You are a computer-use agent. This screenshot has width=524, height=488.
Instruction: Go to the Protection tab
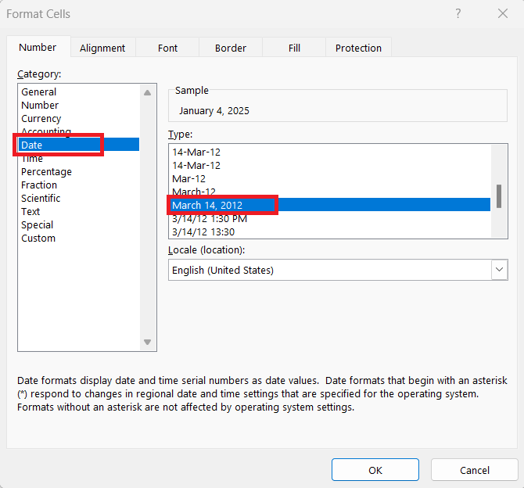pos(358,48)
